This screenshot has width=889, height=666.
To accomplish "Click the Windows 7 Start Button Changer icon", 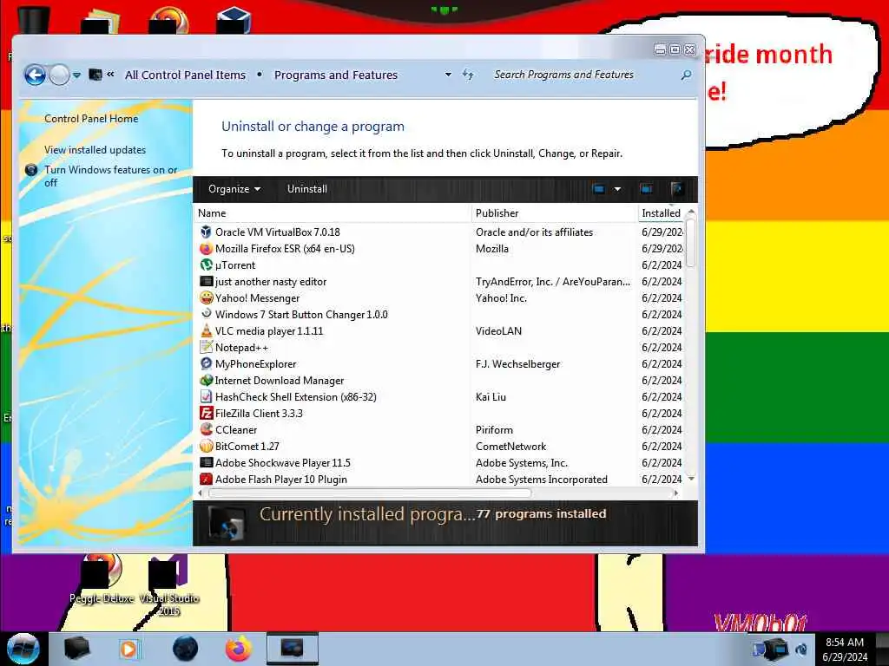I will tap(206, 314).
